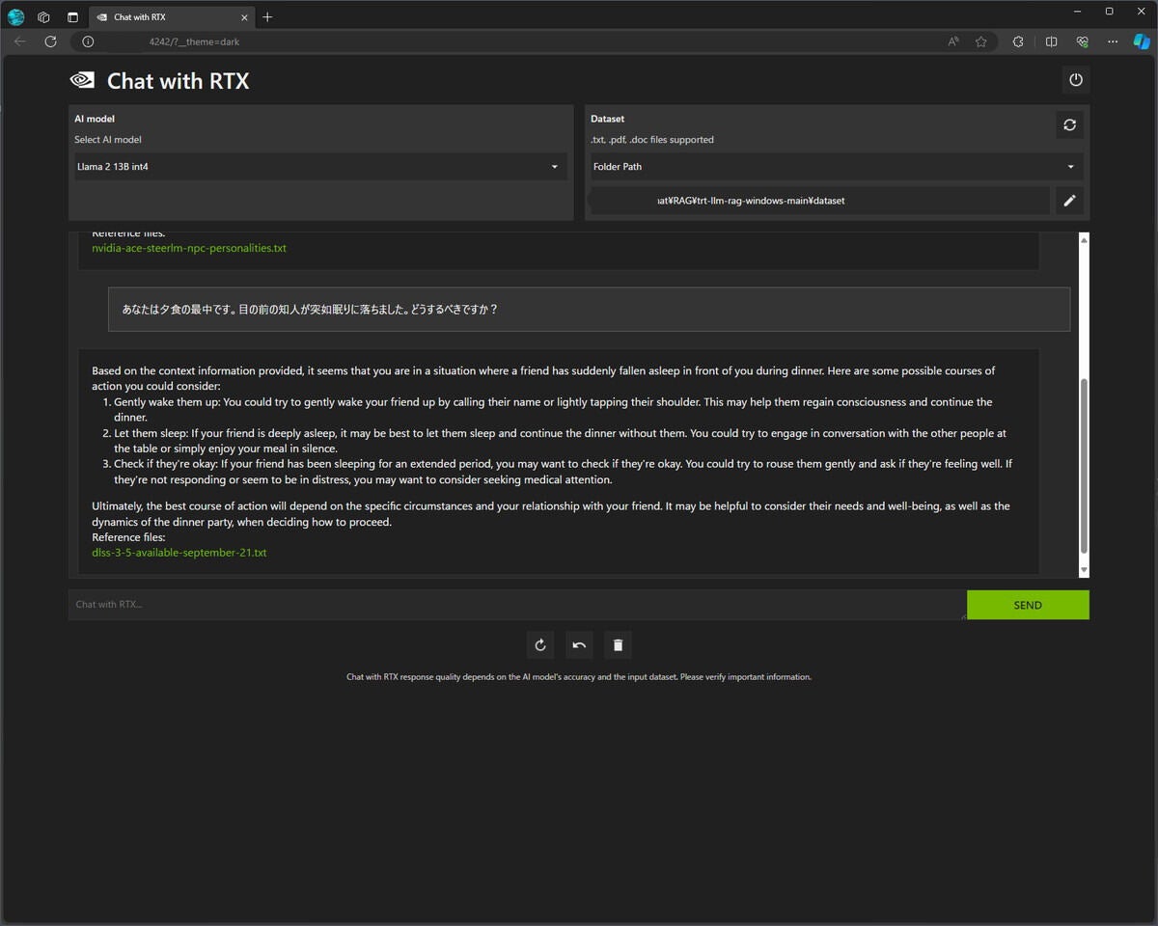Open Copilot in the browser toolbar
Viewport: 1158px width, 926px height.
1142,41
